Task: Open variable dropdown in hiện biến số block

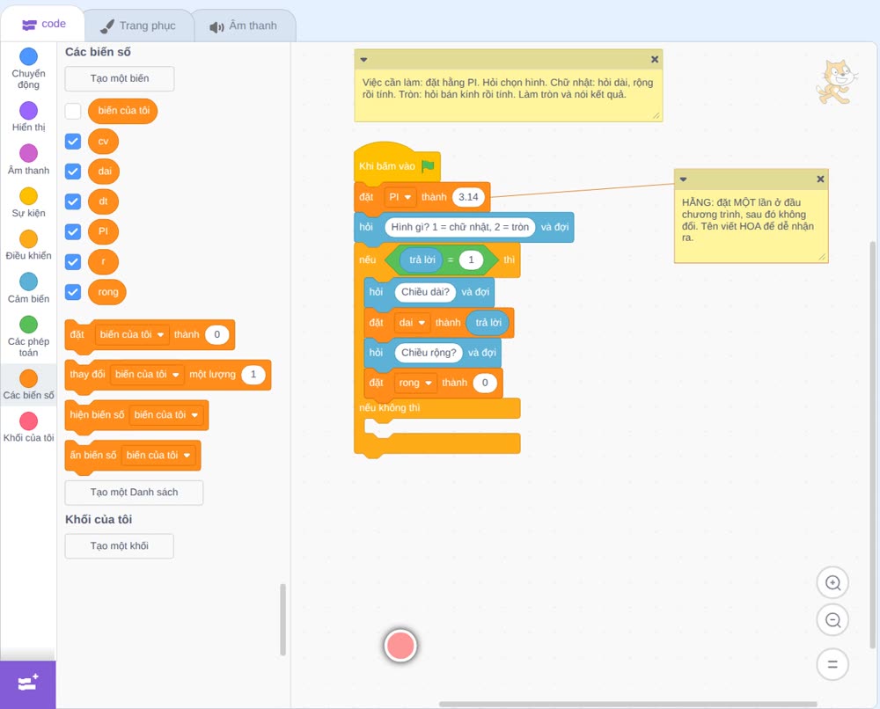Action: click(x=166, y=415)
